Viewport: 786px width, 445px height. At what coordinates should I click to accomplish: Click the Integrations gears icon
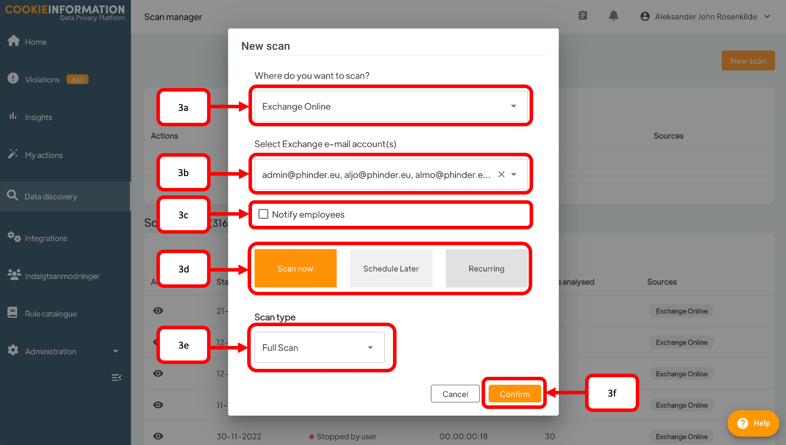[x=14, y=237]
